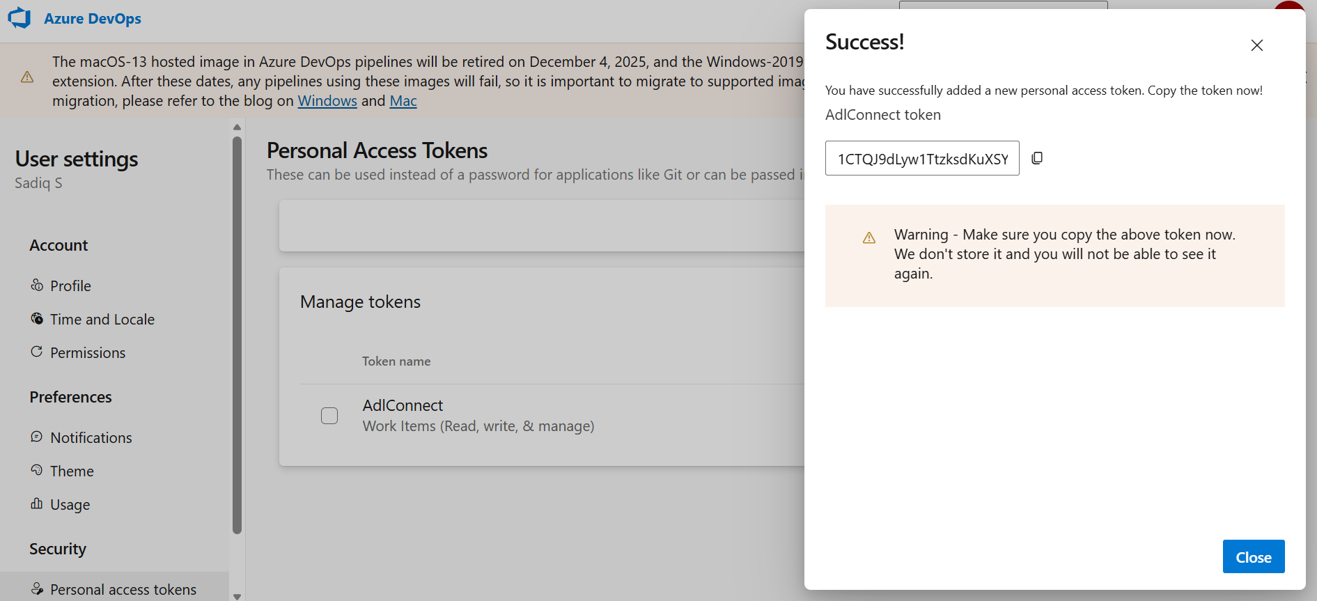Click the blue Close button
1317x601 pixels.
1254,556
